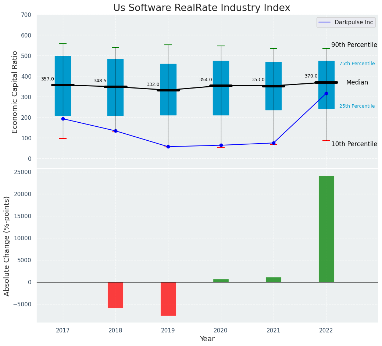Click the chart title Us Software RealRate Industry Index
The height and width of the screenshot is (346, 382).
coord(201,8)
